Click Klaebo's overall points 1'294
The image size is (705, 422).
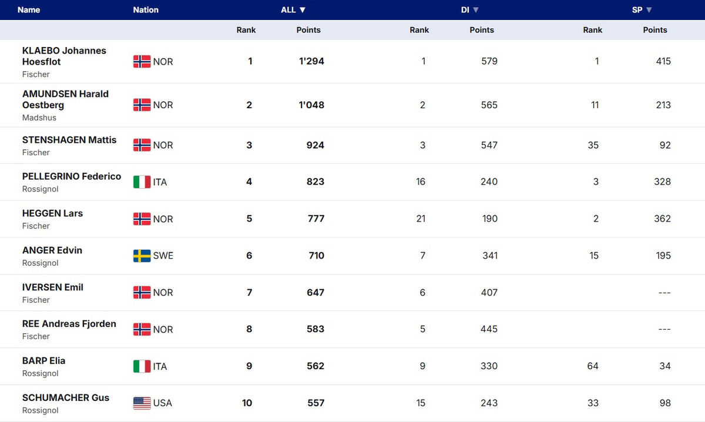311,61
